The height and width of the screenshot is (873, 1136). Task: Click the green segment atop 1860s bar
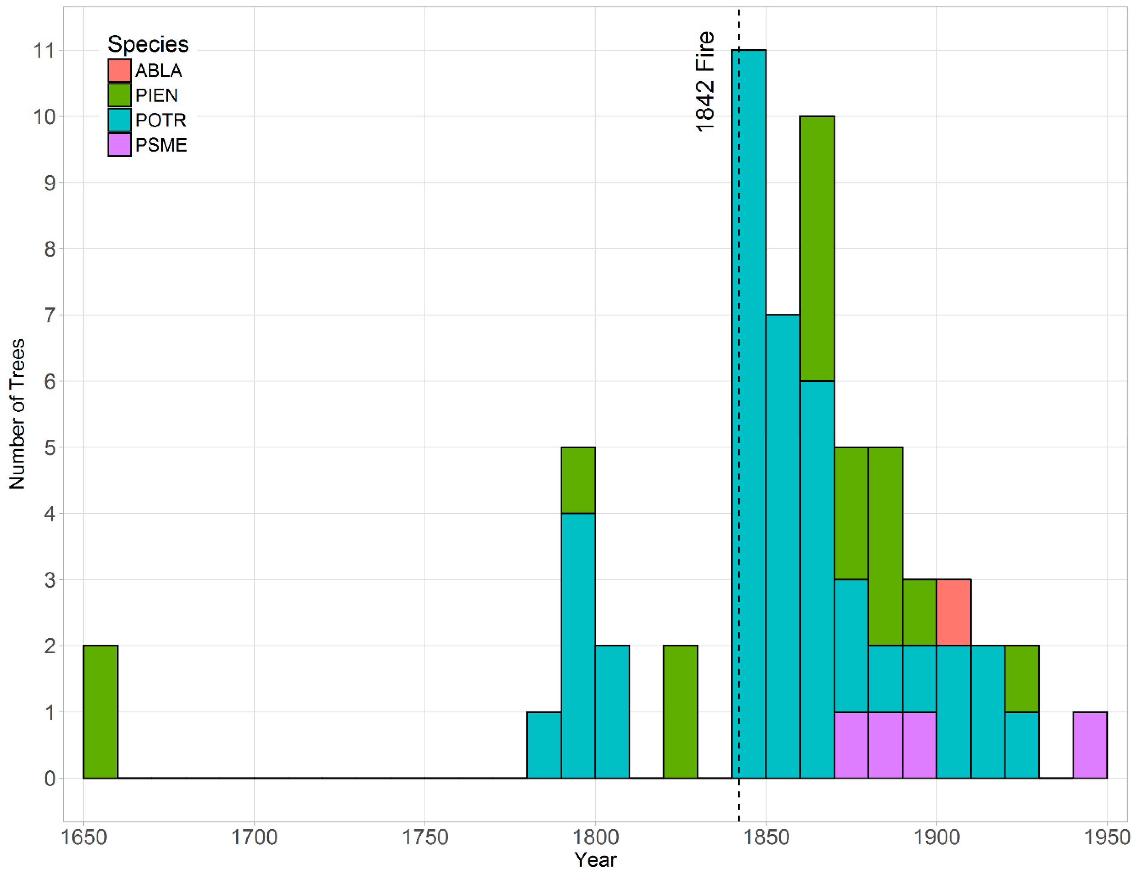coord(817,248)
